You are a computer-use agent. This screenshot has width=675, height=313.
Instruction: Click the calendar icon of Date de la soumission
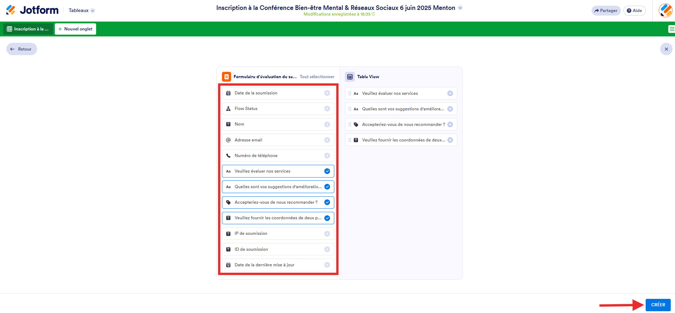tap(228, 93)
